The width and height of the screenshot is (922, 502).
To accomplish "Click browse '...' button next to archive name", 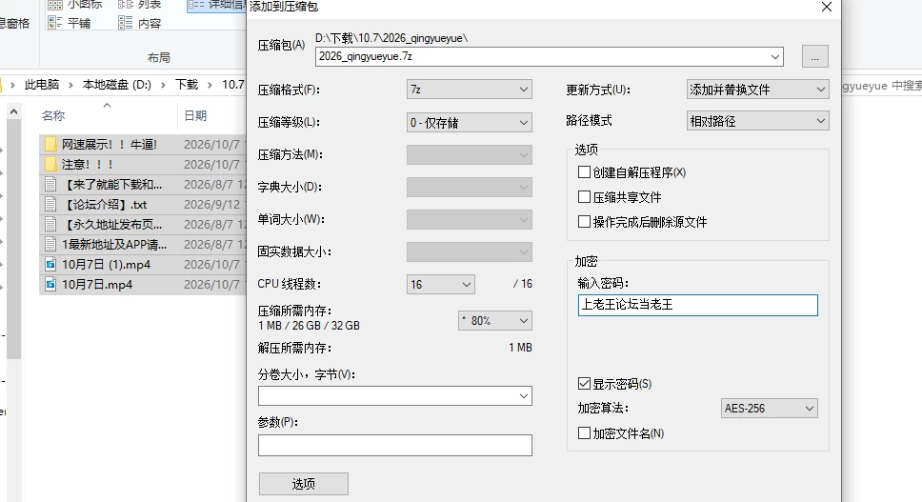I will coord(815,56).
